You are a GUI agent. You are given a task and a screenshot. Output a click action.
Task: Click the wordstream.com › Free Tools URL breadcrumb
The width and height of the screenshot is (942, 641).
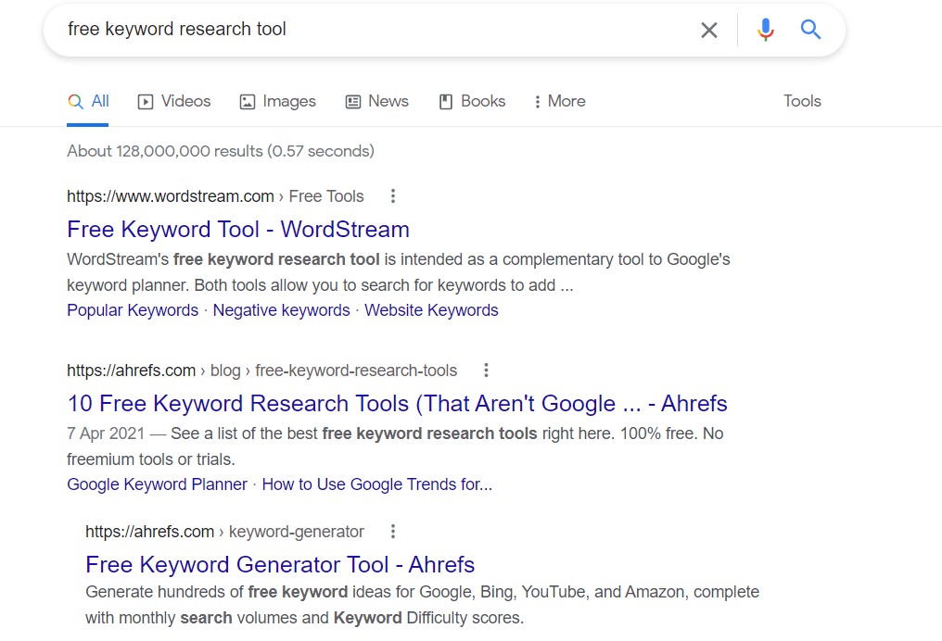(x=215, y=196)
